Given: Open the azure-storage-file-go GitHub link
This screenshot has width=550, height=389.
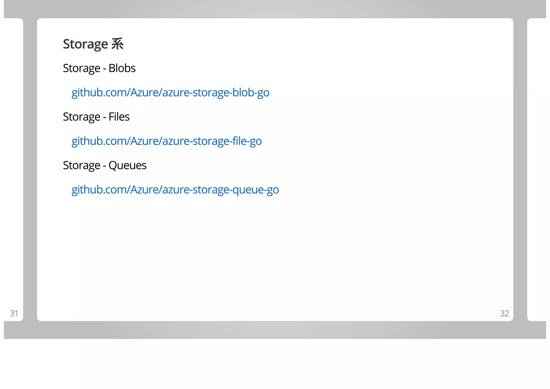Looking at the screenshot, I should click(x=167, y=141).
